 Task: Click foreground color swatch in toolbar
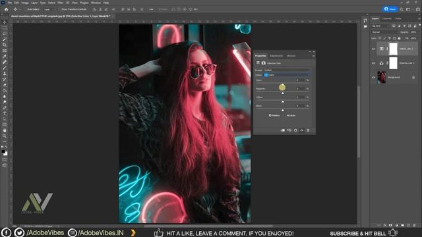[x=3, y=151]
